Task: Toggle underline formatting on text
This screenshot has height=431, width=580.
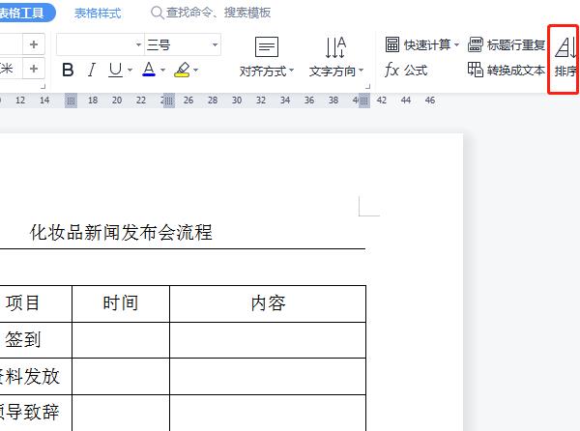Action: click(115, 70)
